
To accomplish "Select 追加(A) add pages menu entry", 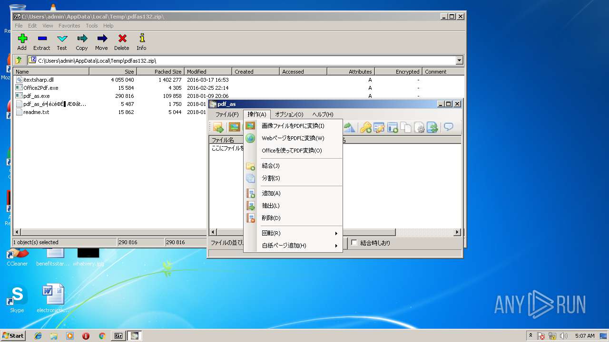I will click(293, 193).
